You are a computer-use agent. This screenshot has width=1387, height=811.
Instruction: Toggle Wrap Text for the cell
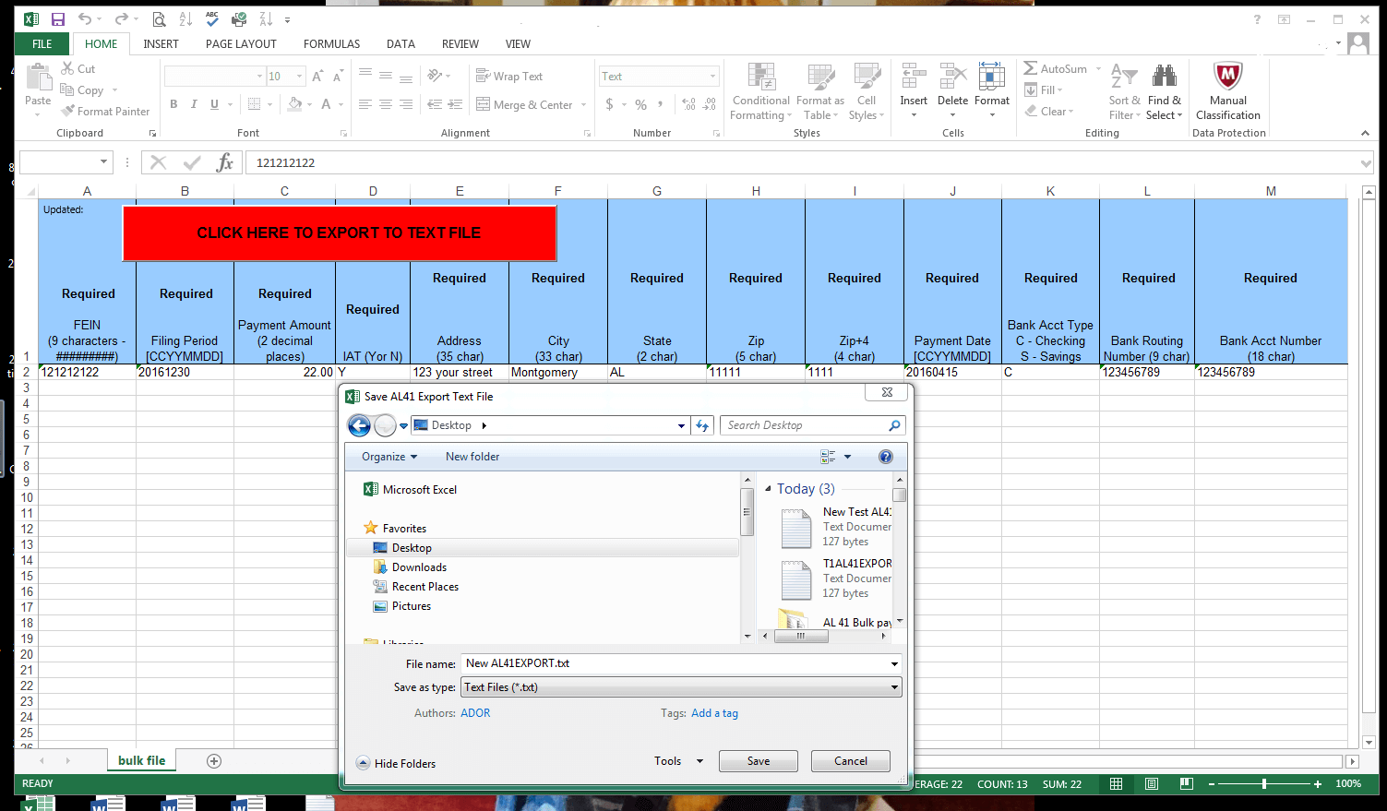coord(509,77)
